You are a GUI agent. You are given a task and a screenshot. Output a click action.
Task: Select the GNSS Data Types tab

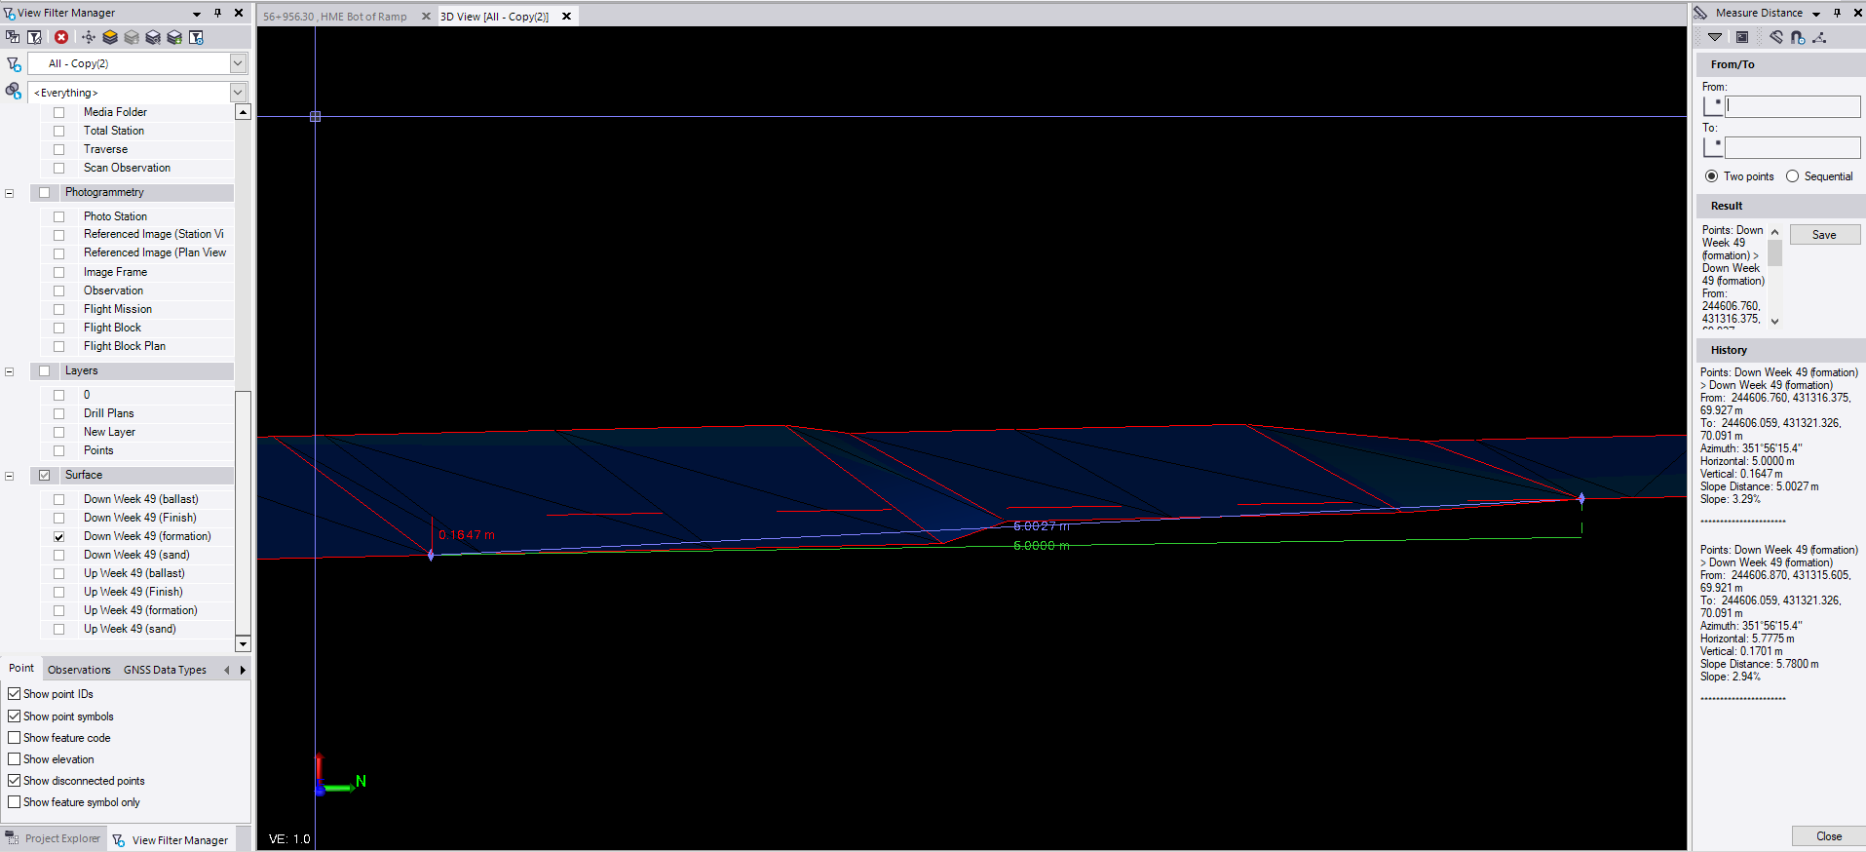pyautogui.click(x=165, y=670)
